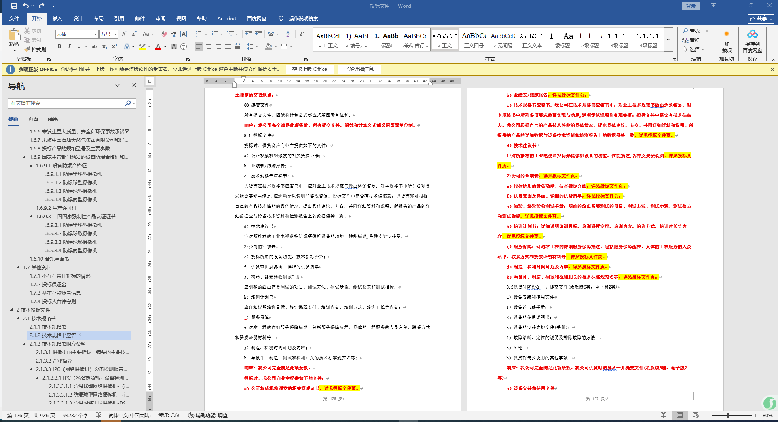Viewport: 778px width, 422px height.
Task: Clear all formatting with the eraser icon
Action: (x=164, y=34)
